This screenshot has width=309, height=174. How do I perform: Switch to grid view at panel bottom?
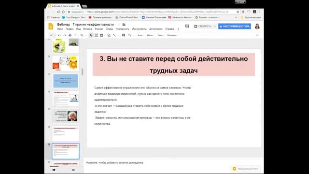click(73, 170)
